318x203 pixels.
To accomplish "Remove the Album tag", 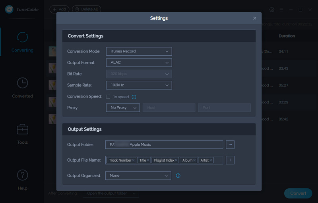I will 194,160.
